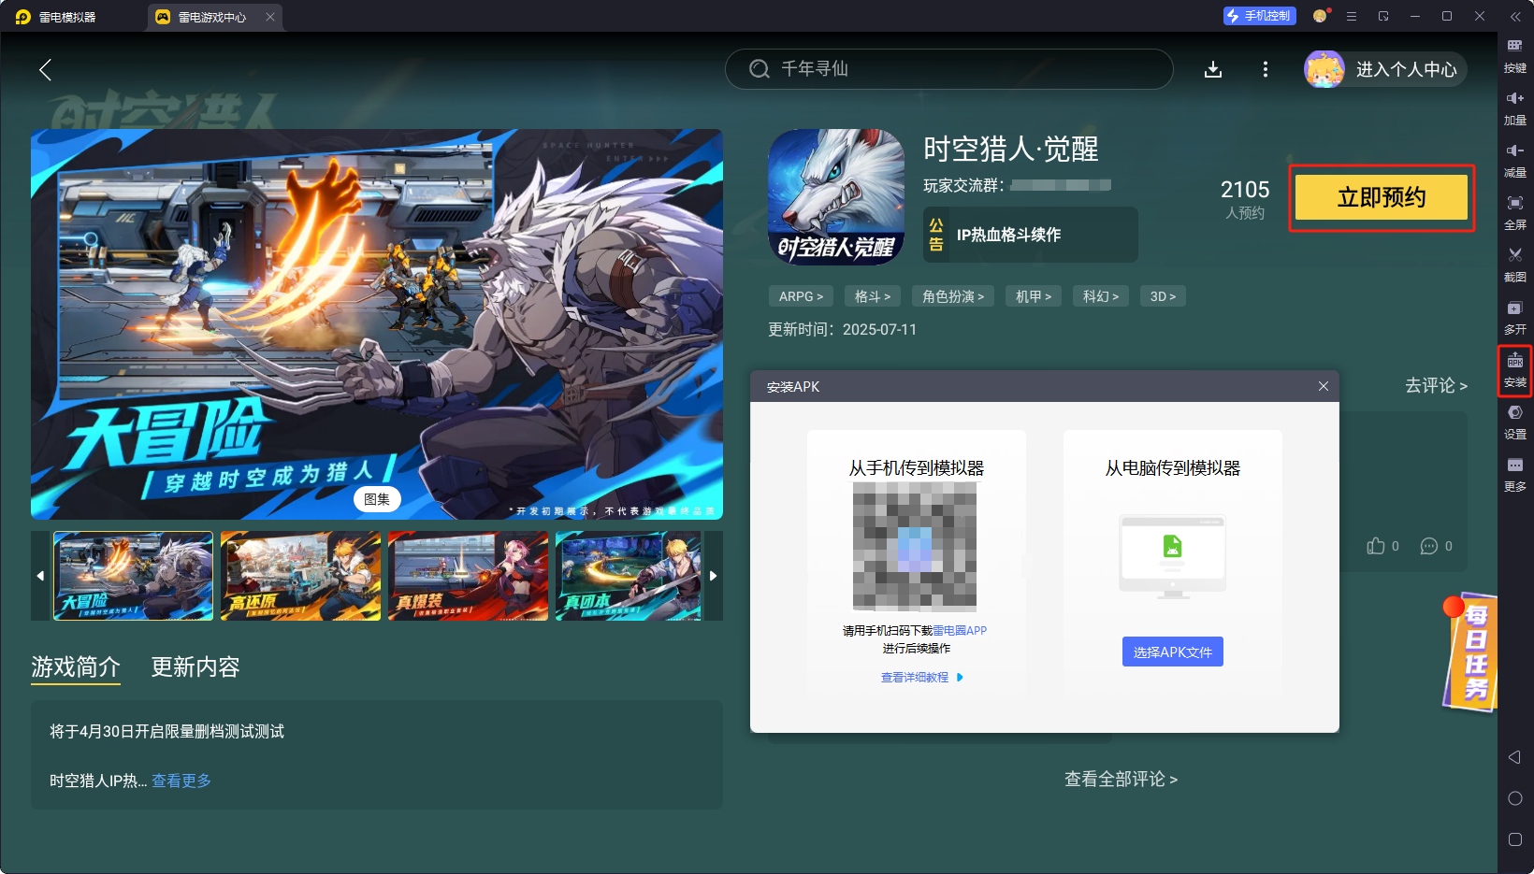Close the 雷电游戏中心 tab
This screenshot has height=874, width=1534.
270,17
